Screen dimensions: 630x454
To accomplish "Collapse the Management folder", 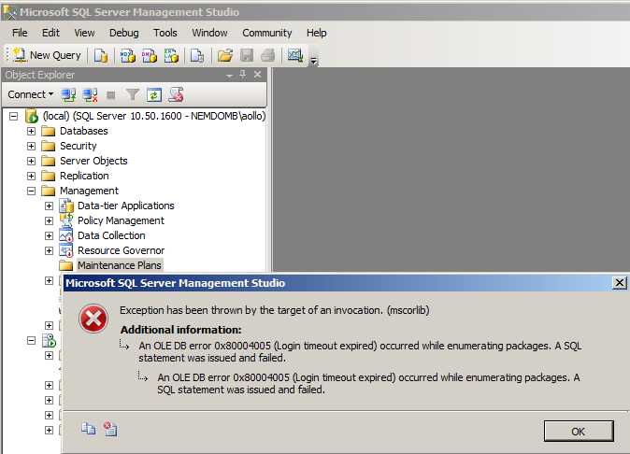I will coord(32,192).
